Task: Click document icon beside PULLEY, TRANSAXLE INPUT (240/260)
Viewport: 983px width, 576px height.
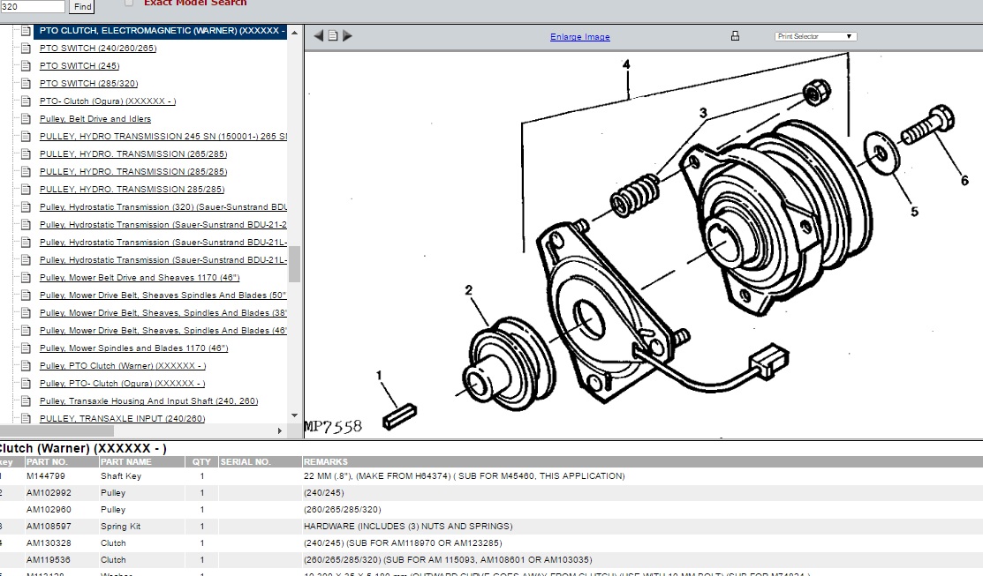Action: click(x=26, y=418)
